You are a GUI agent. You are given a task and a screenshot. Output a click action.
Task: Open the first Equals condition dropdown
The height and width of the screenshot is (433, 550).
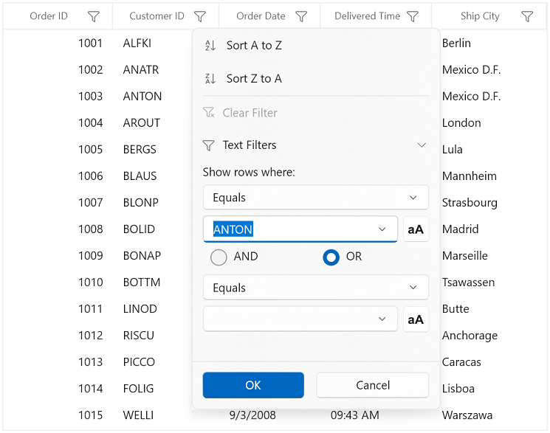[x=316, y=198]
